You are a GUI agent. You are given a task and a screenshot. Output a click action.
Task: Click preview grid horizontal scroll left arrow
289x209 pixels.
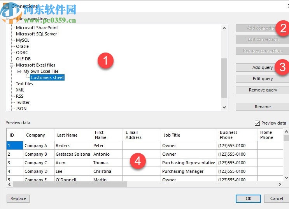tap(9, 184)
